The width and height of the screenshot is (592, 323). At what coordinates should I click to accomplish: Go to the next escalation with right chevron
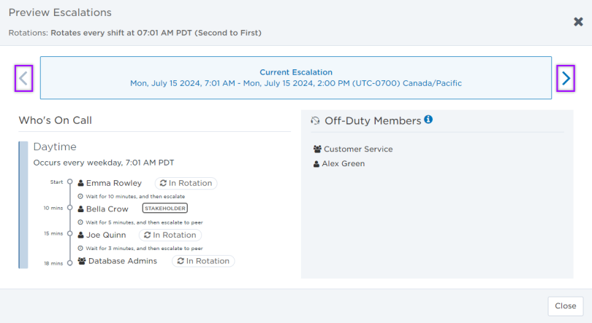[x=566, y=78]
